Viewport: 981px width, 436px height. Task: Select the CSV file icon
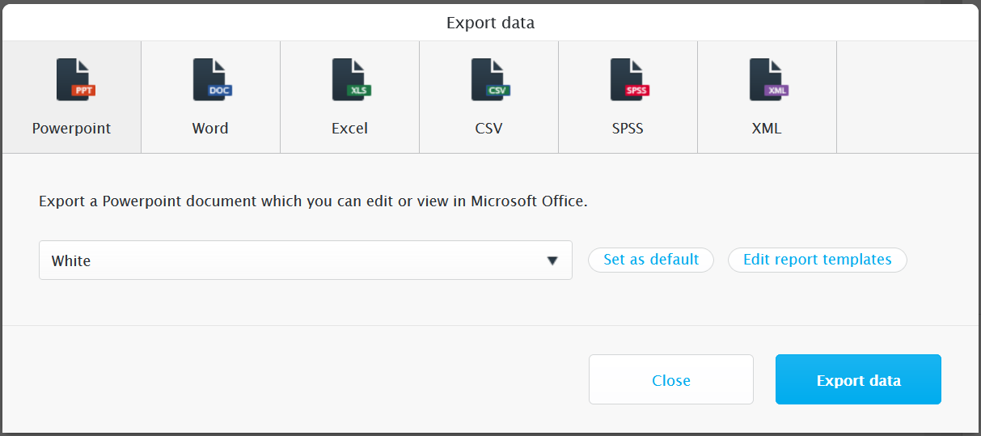[490, 79]
